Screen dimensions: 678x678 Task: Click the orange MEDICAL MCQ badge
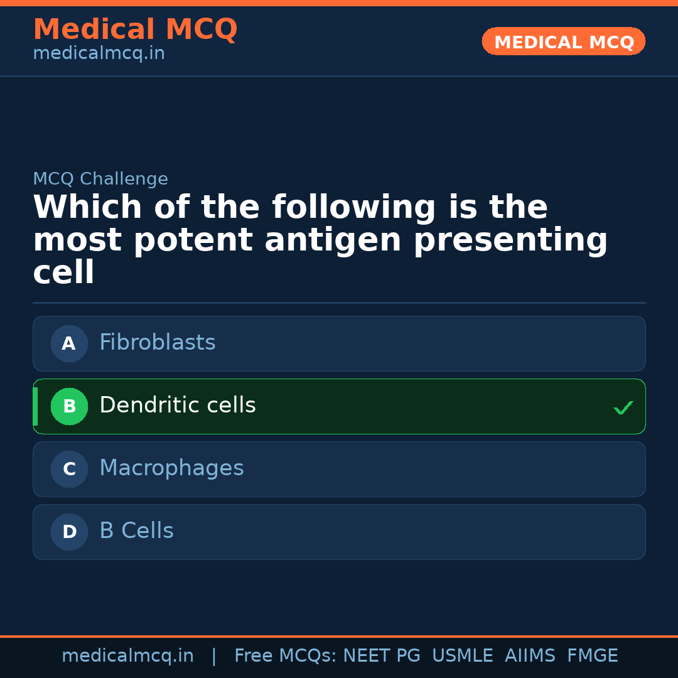564,41
